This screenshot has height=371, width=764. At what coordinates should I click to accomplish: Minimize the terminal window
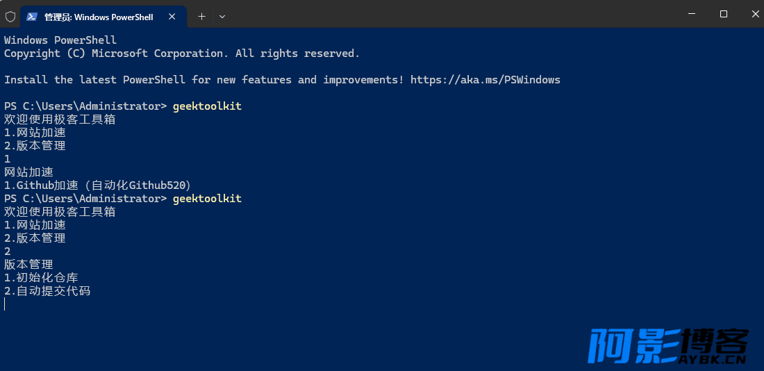[x=692, y=14]
